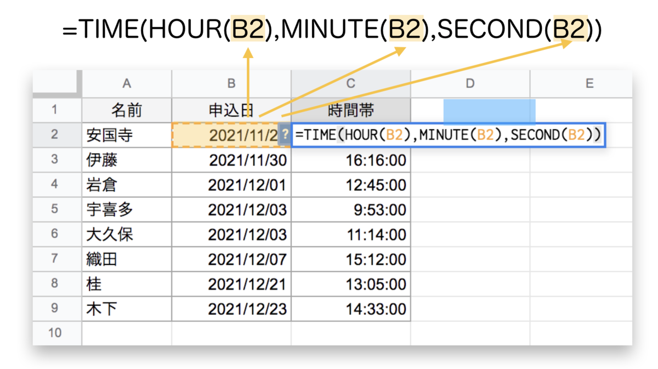
Task: Click the date cell 2021/12/01
Action: tap(231, 185)
